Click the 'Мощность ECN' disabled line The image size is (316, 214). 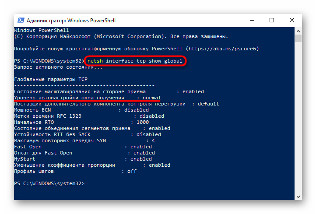(x=81, y=110)
